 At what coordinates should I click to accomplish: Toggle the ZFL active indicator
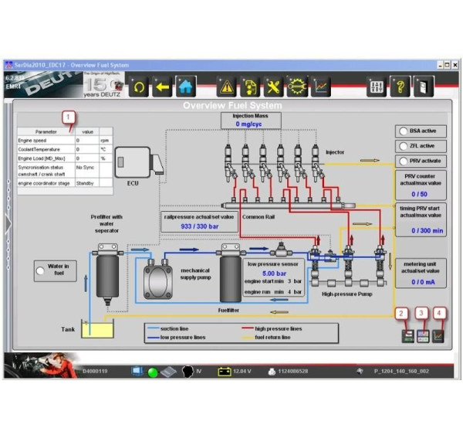click(404, 146)
